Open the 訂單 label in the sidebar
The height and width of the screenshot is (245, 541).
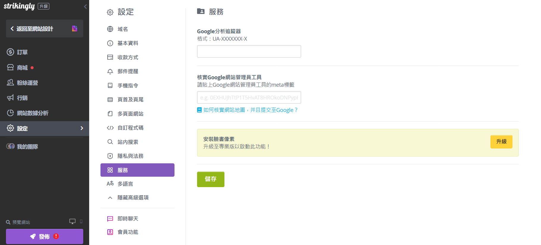[22, 52]
